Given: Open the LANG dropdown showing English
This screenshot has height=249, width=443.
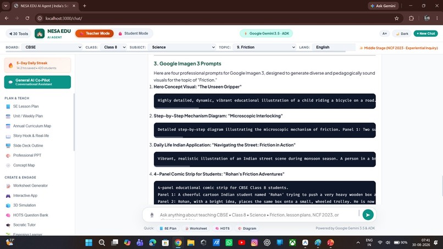Looking at the screenshot, I should point(334,47).
